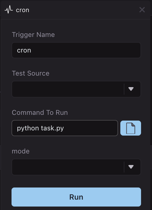Click the 'python task.py' command text
This screenshot has height=210, width=152.
coord(40,128)
